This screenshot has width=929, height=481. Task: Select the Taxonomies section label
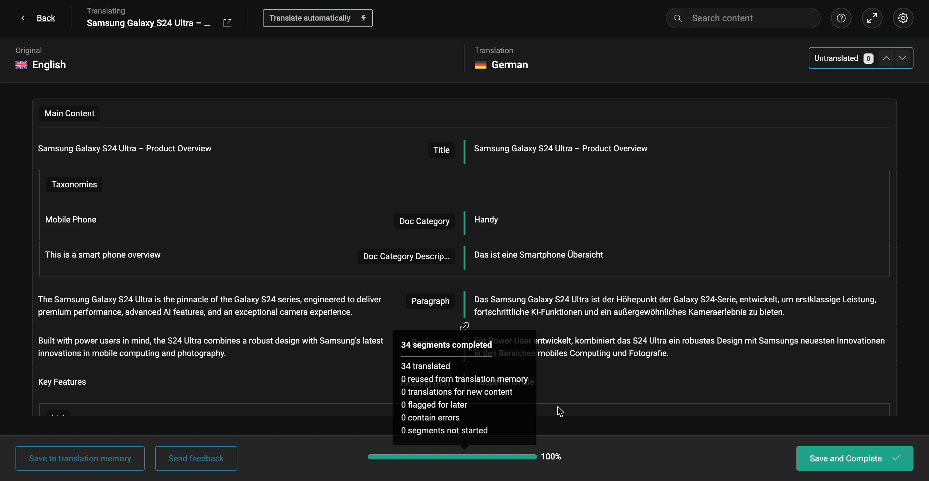(x=74, y=184)
